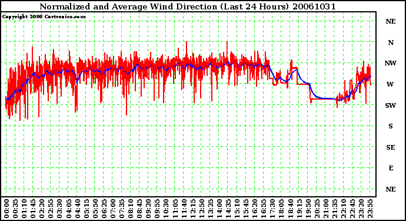The width and height of the screenshot is (406, 221).
Task: Click the 07:35 time axis label
Action: tap(122, 209)
